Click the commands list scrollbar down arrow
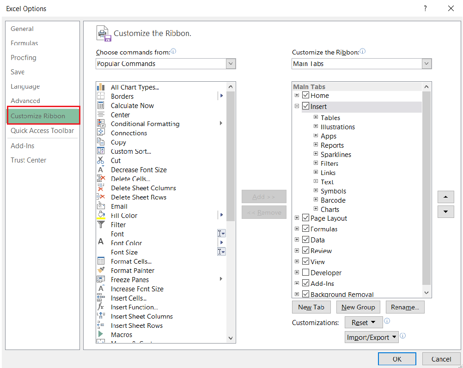Image resolution: width=463 pixels, height=368 pixels. point(230,338)
